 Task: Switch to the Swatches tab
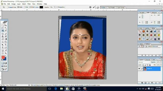[x=147, y=28]
